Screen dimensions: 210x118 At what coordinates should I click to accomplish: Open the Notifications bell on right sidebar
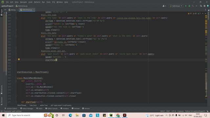coord(209,10)
